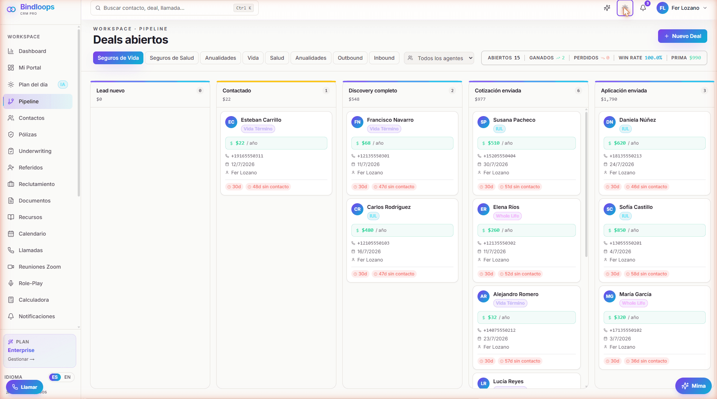Screen dimensions: 717x399
Task: Open Reclutamiento section
Action: coord(38,184)
